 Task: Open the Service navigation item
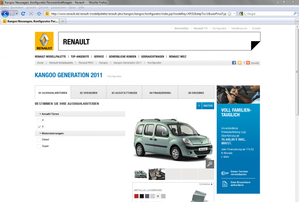(x=99, y=56)
